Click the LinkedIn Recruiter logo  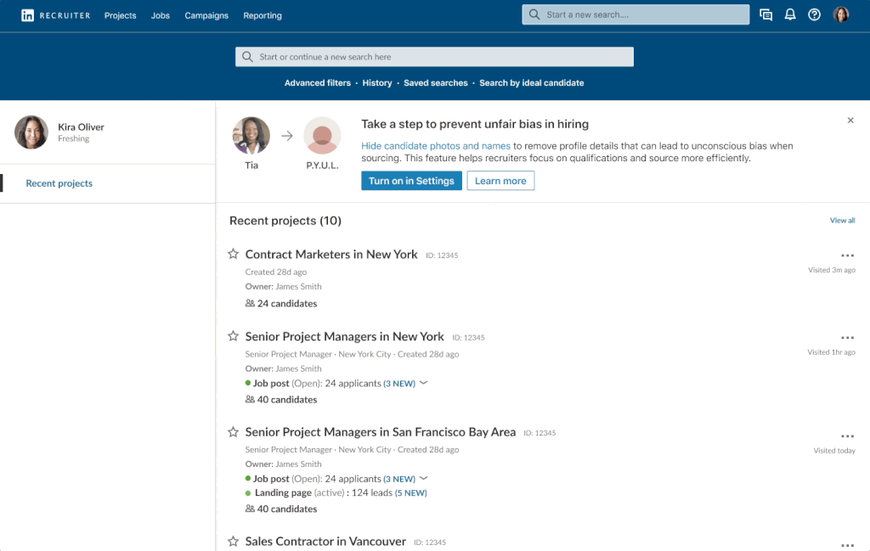point(55,15)
